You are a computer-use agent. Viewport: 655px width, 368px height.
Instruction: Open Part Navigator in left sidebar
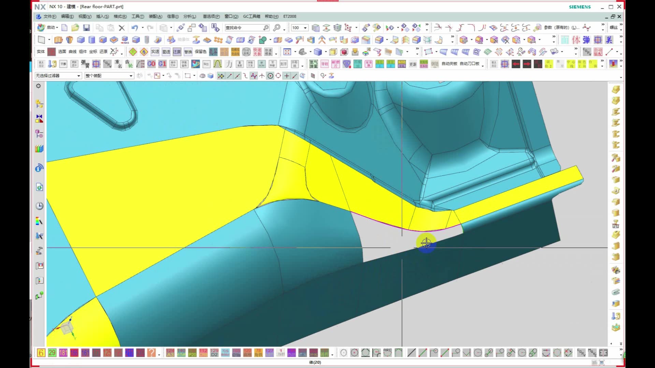tap(39, 134)
